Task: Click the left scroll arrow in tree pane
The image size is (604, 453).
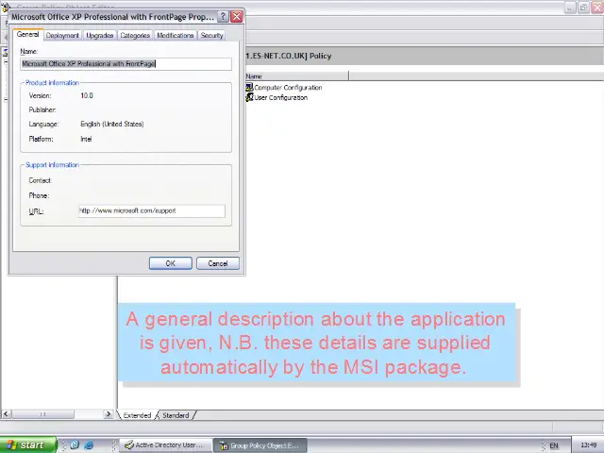Action: point(6,414)
